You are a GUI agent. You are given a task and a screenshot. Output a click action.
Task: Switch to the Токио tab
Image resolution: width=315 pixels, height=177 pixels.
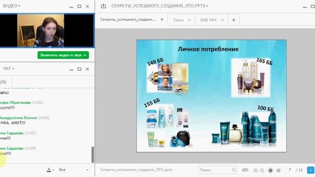pos(178,20)
